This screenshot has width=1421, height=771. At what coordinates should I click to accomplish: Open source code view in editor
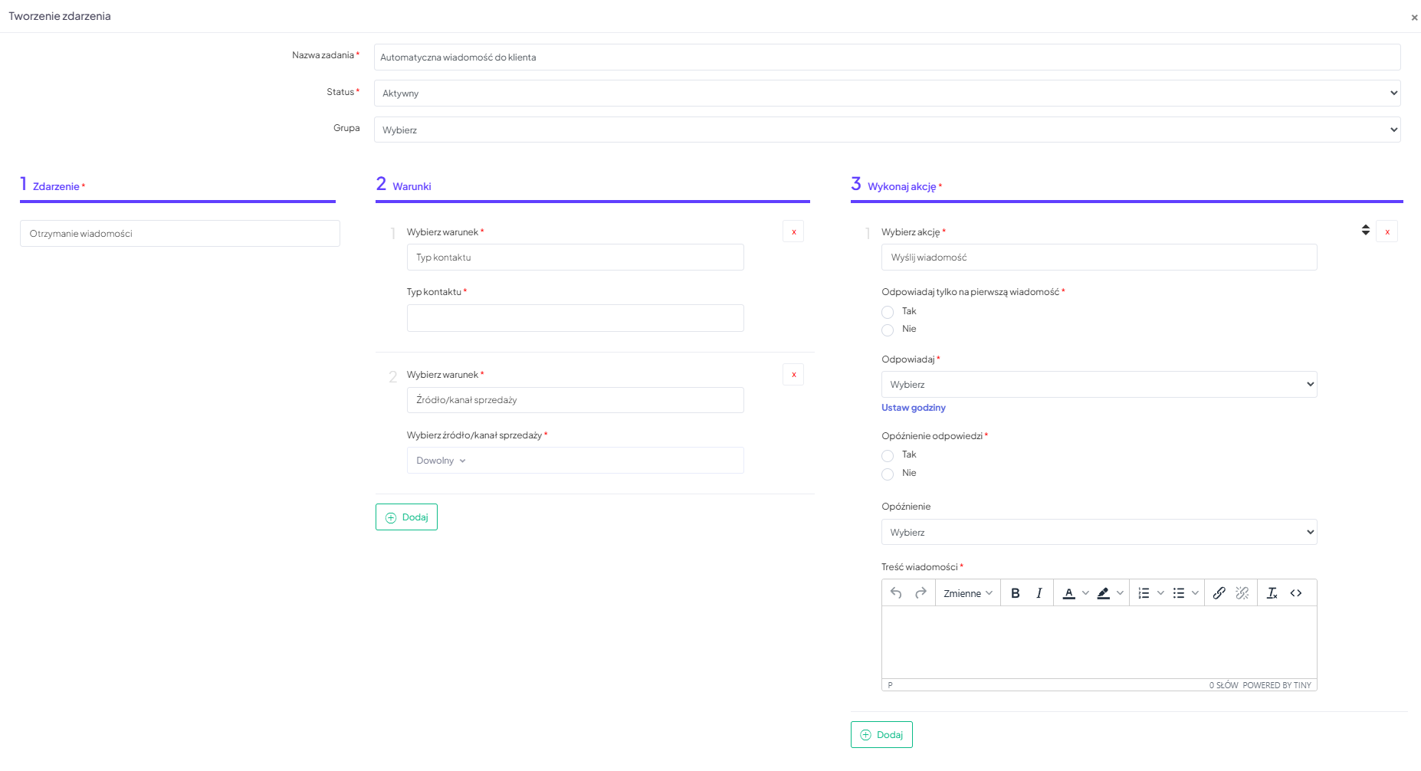(x=1296, y=593)
